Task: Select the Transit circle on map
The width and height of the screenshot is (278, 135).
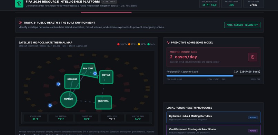Action: click(x=68, y=100)
